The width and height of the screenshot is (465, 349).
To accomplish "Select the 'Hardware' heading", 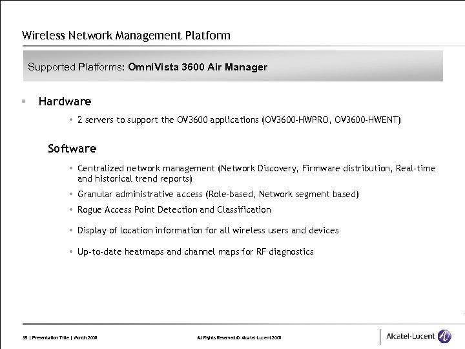I will (x=65, y=101).
